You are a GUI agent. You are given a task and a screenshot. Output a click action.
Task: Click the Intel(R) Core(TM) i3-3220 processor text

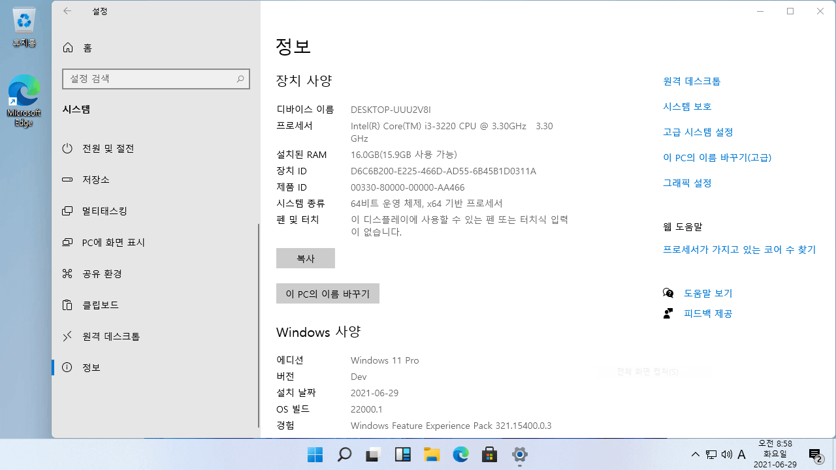click(452, 132)
